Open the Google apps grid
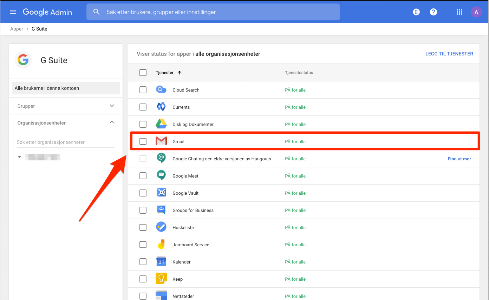 tap(459, 12)
